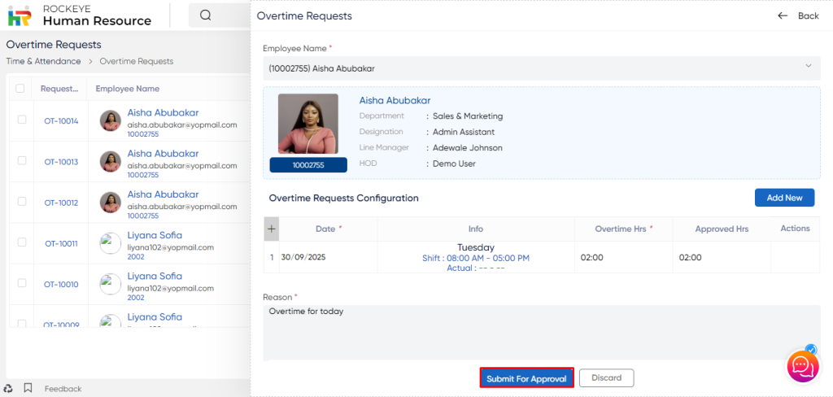Click the Rockeye HR logo icon
Screen dimensions: 833x397
click(20, 15)
